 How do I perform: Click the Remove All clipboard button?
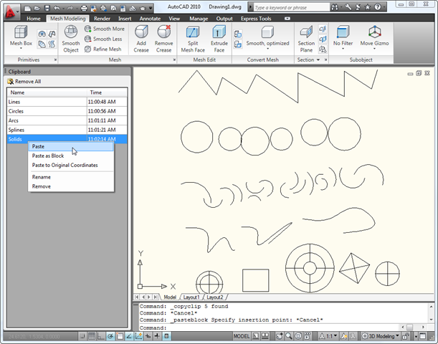click(25, 82)
